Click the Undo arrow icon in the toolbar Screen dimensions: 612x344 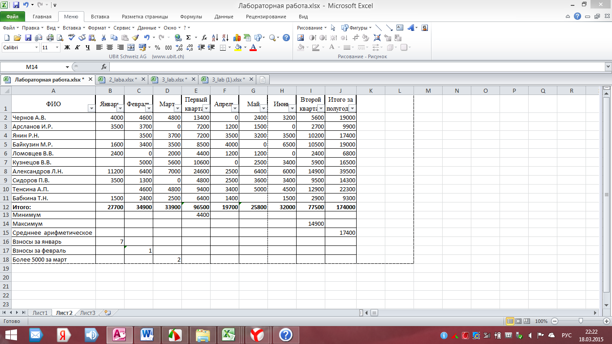[x=147, y=38]
